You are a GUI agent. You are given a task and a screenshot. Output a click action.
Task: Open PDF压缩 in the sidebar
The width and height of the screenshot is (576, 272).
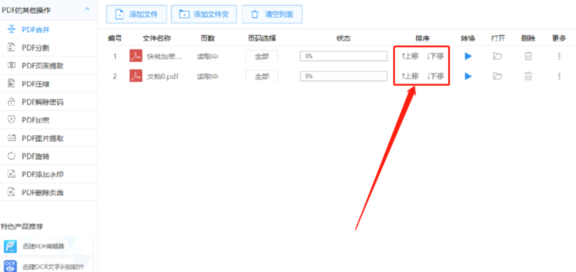[x=49, y=84]
